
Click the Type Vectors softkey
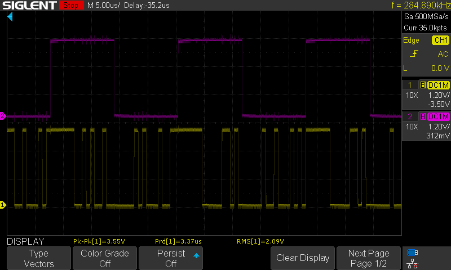[39, 258]
